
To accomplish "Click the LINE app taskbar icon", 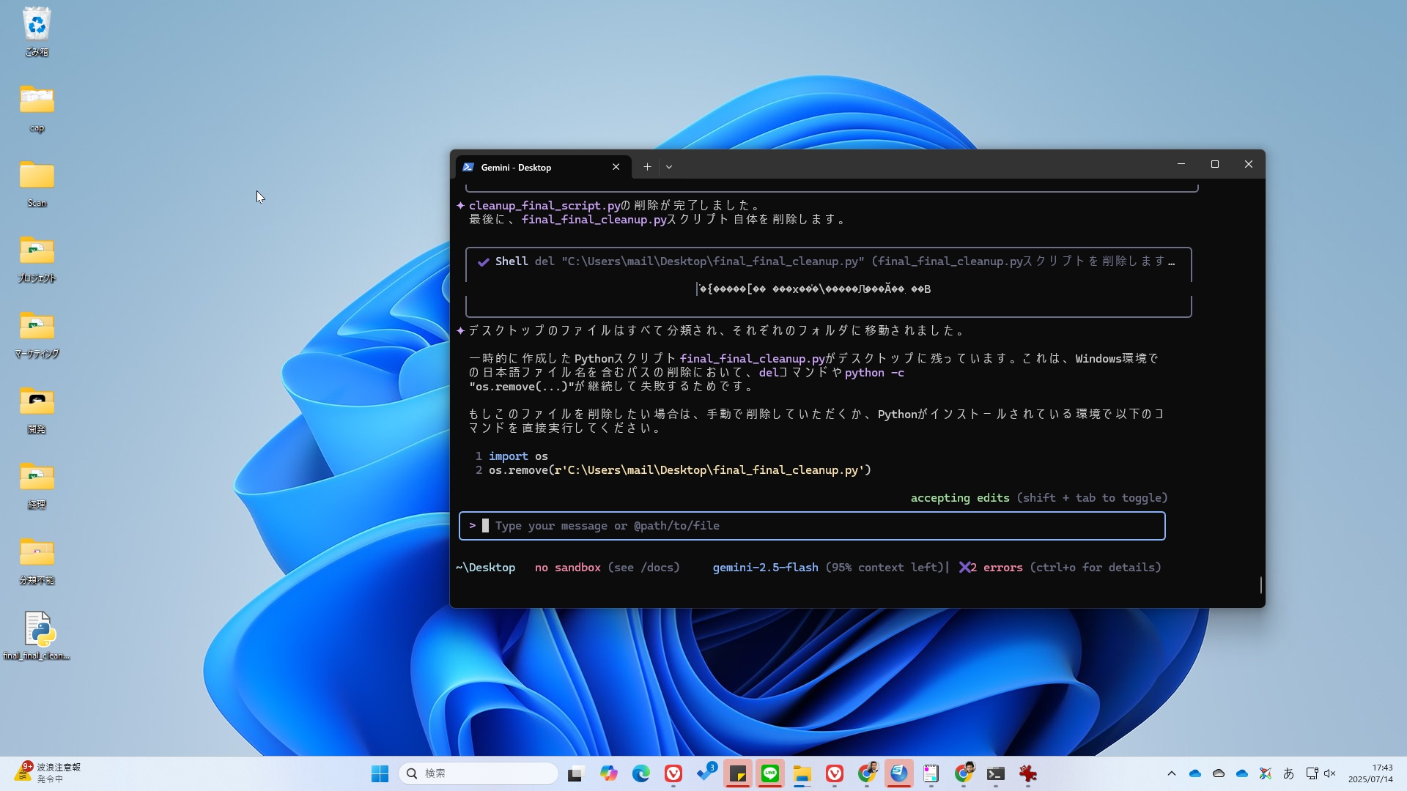I will pyautogui.click(x=769, y=773).
